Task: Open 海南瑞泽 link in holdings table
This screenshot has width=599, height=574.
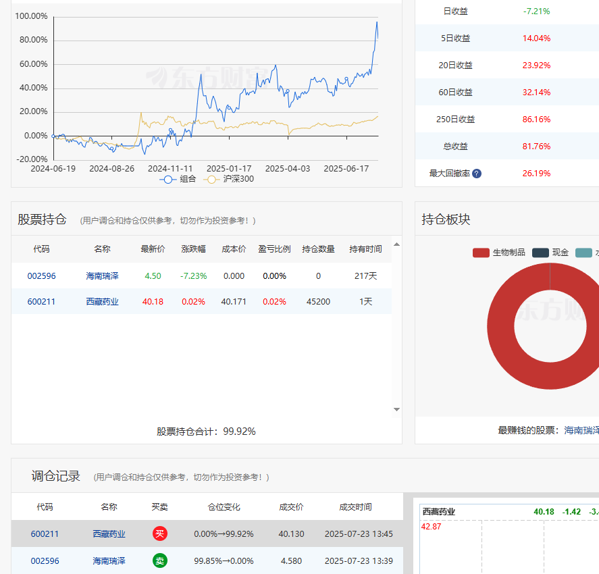Action: pyautogui.click(x=102, y=276)
